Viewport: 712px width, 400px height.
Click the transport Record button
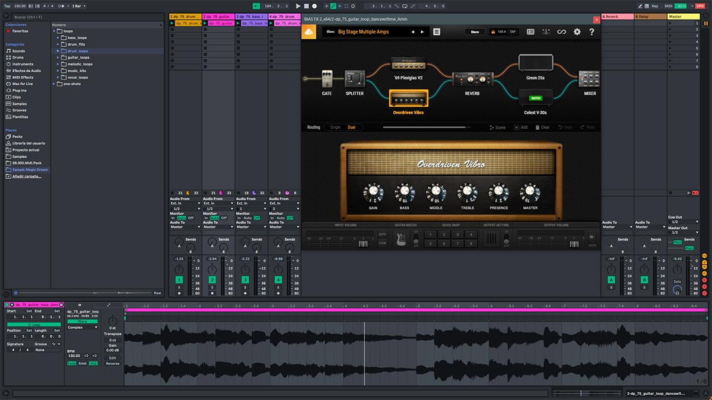pyautogui.click(x=314, y=6)
